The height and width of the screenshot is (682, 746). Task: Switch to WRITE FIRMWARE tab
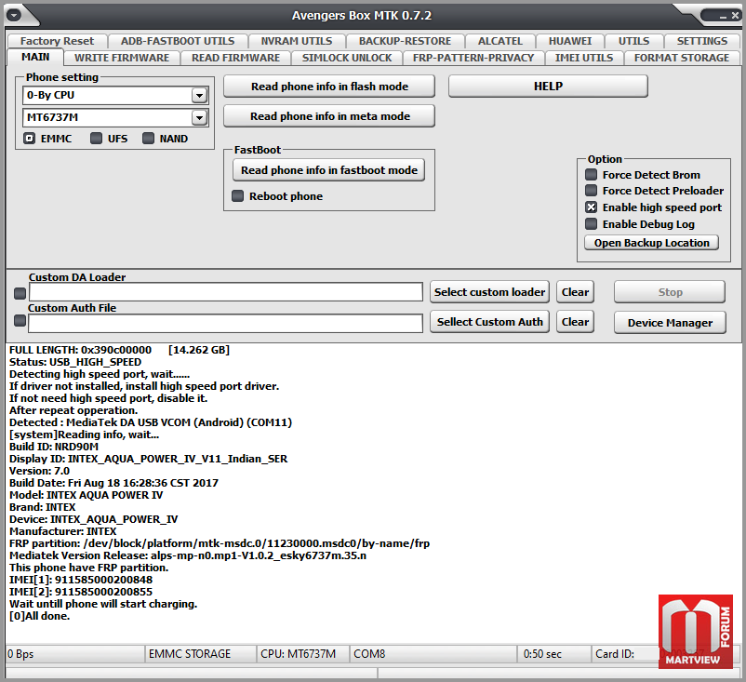pyautogui.click(x=122, y=58)
